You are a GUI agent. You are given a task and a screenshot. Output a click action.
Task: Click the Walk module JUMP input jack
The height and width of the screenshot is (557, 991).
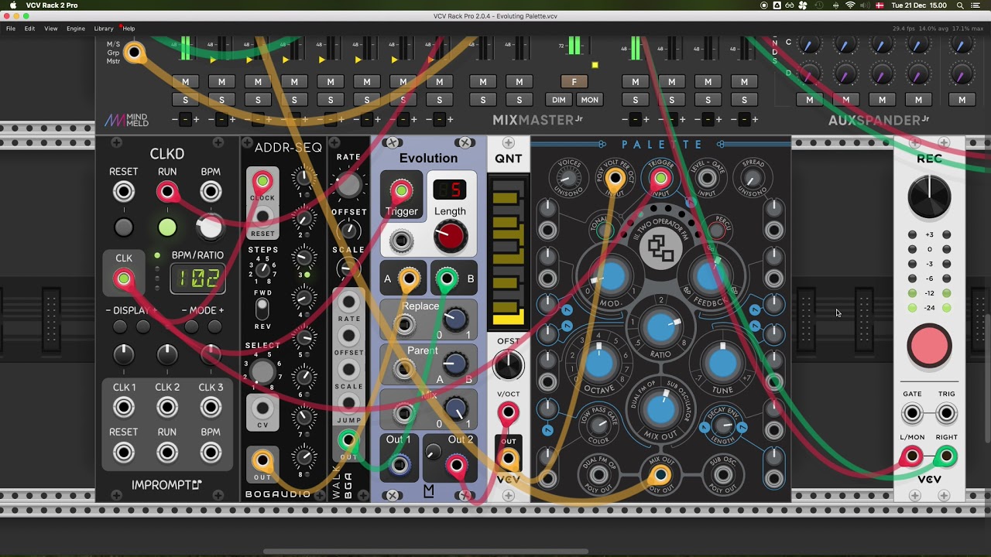click(348, 403)
